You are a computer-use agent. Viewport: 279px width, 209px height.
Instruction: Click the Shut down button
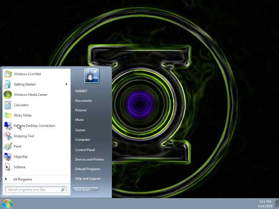coord(82,190)
